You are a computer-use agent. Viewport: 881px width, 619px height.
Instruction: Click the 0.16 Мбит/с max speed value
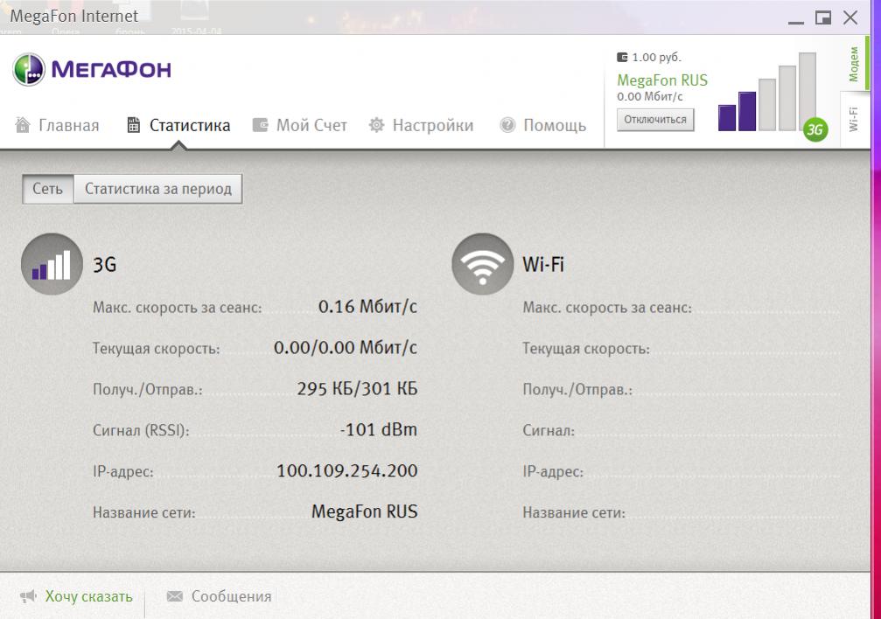[x=368, y=307]
